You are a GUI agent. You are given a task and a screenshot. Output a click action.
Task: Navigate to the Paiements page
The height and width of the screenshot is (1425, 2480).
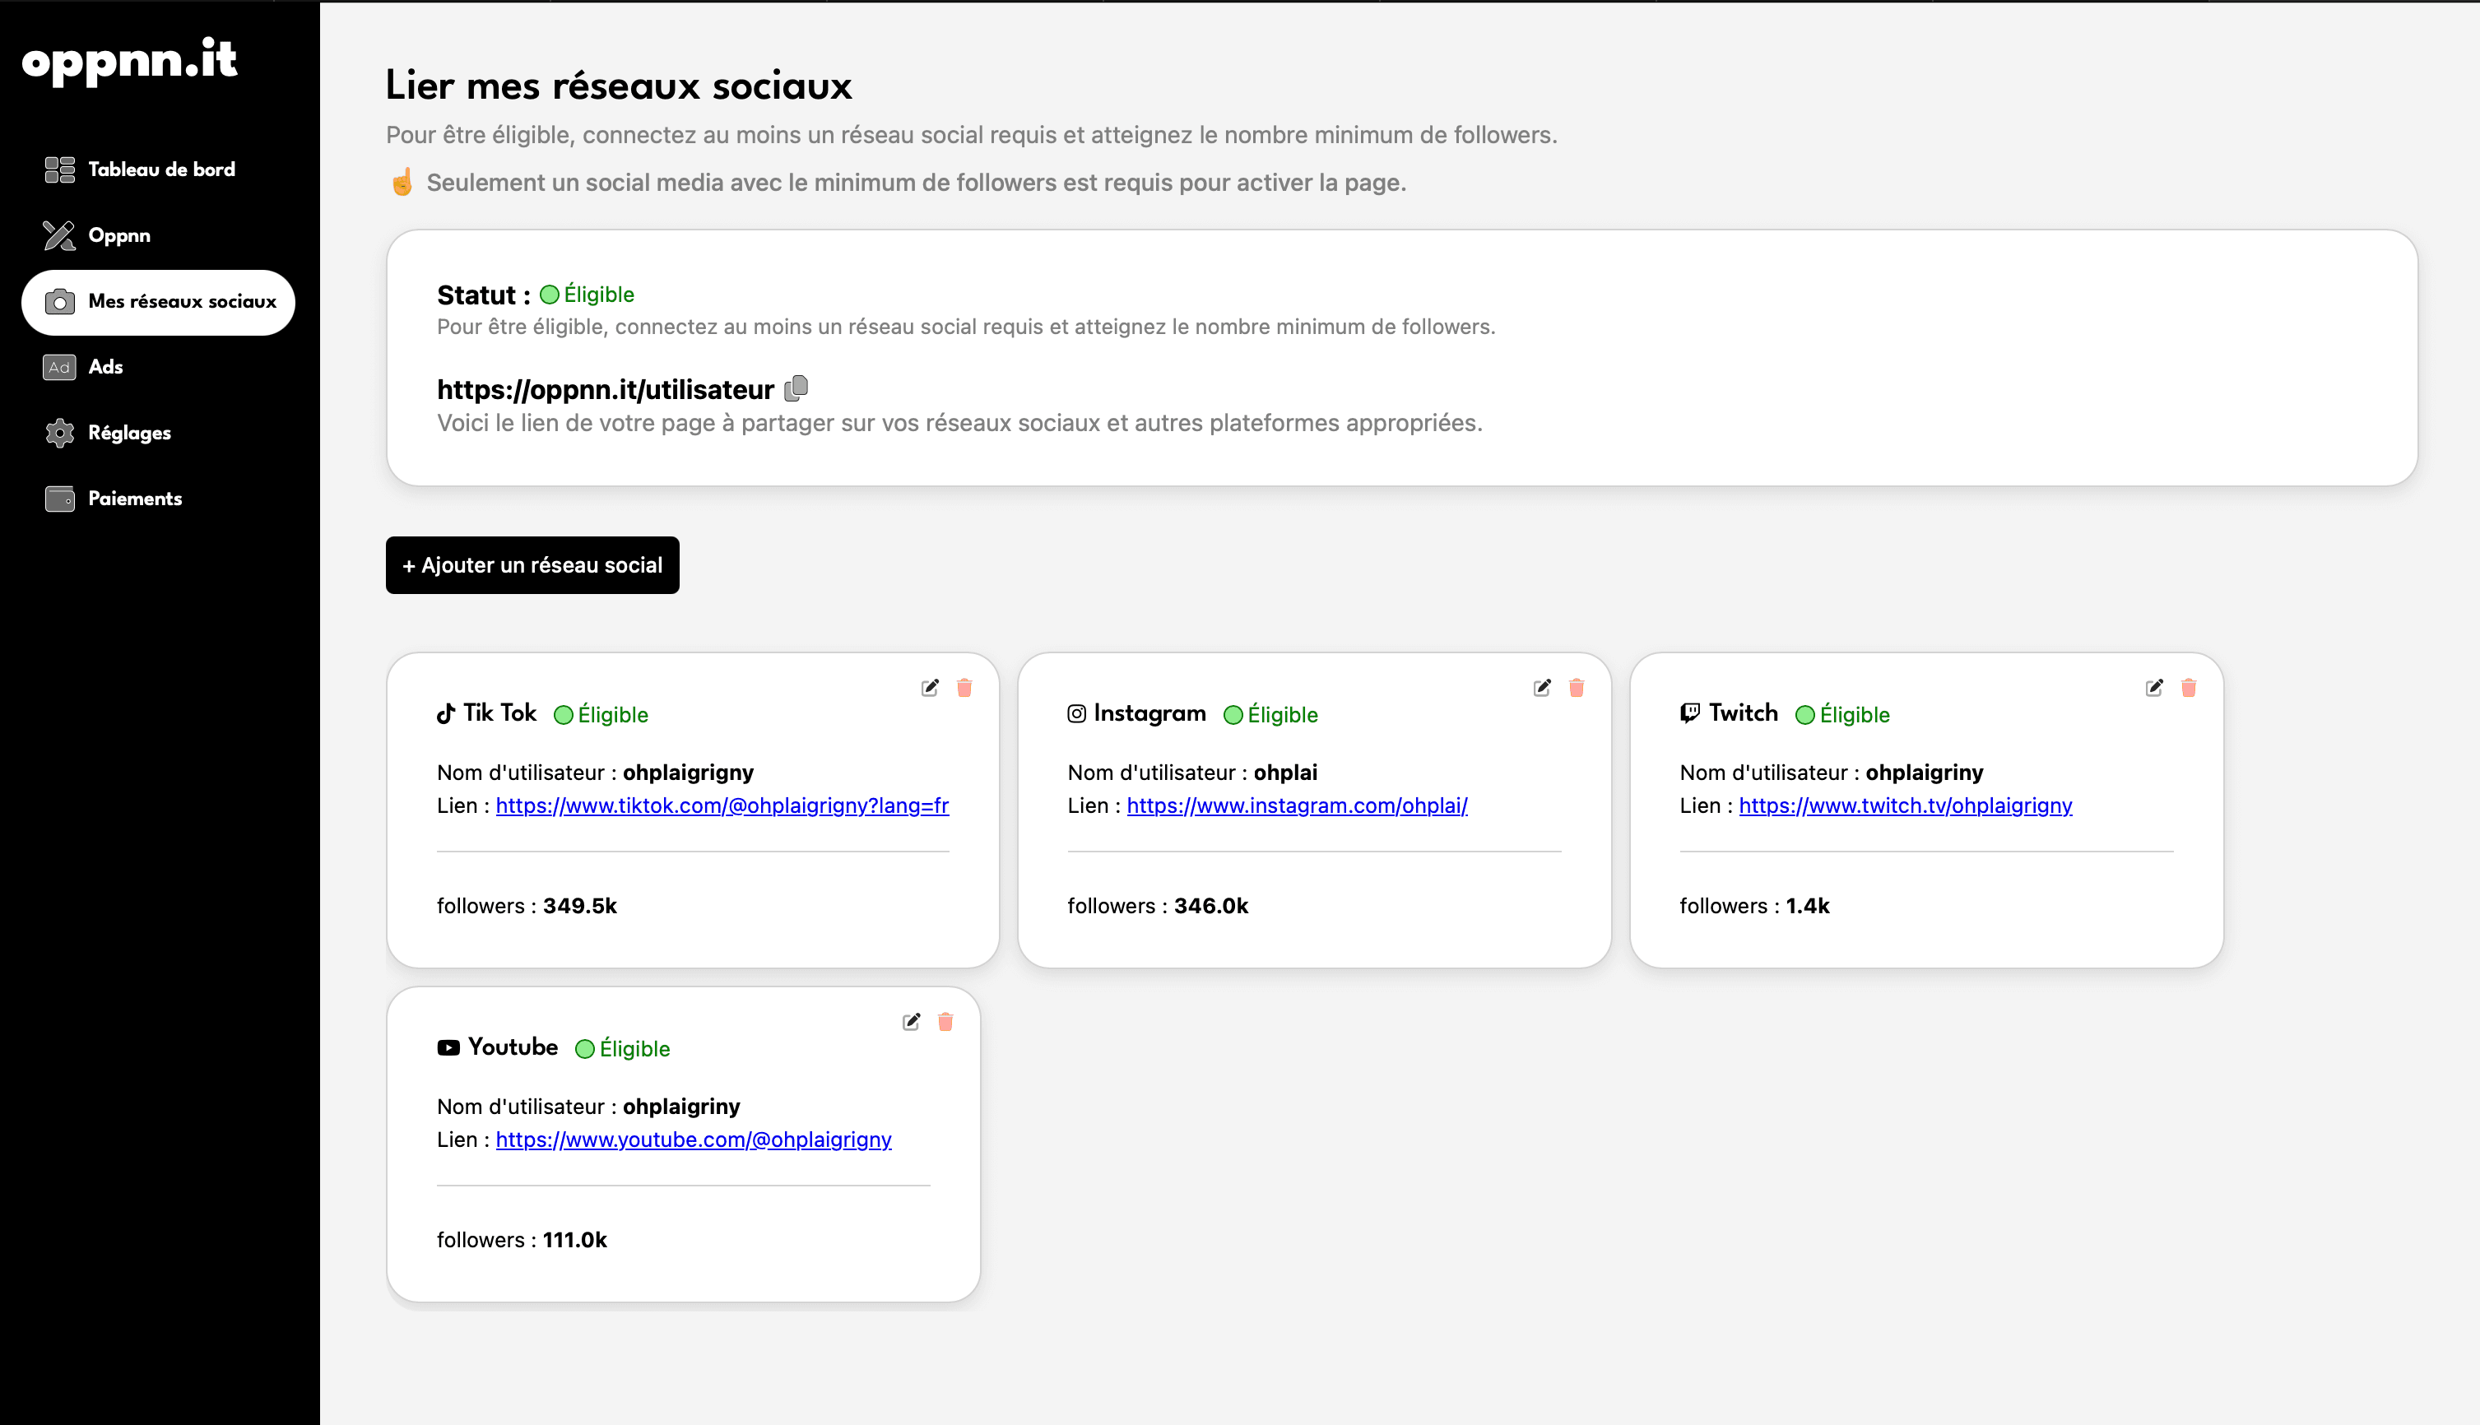134,498
